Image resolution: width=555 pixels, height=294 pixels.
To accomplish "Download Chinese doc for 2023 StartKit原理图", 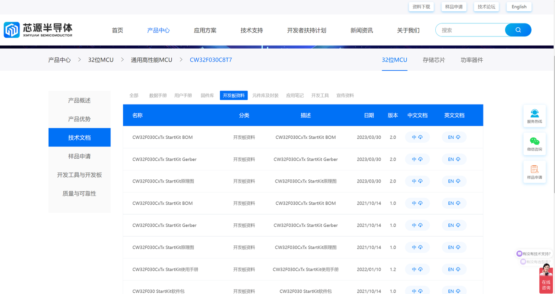I will pos(417,181).
